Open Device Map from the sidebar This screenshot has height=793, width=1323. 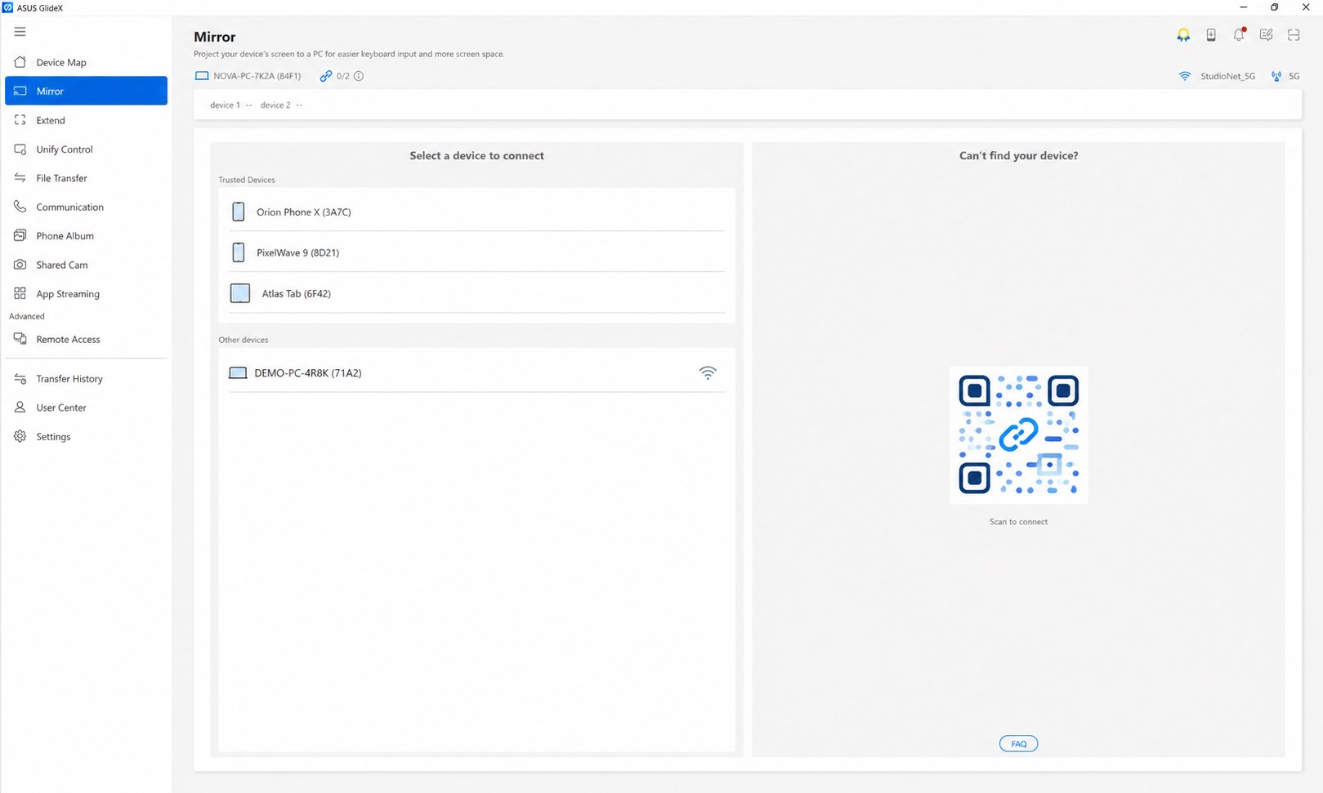tap(86, 62)
